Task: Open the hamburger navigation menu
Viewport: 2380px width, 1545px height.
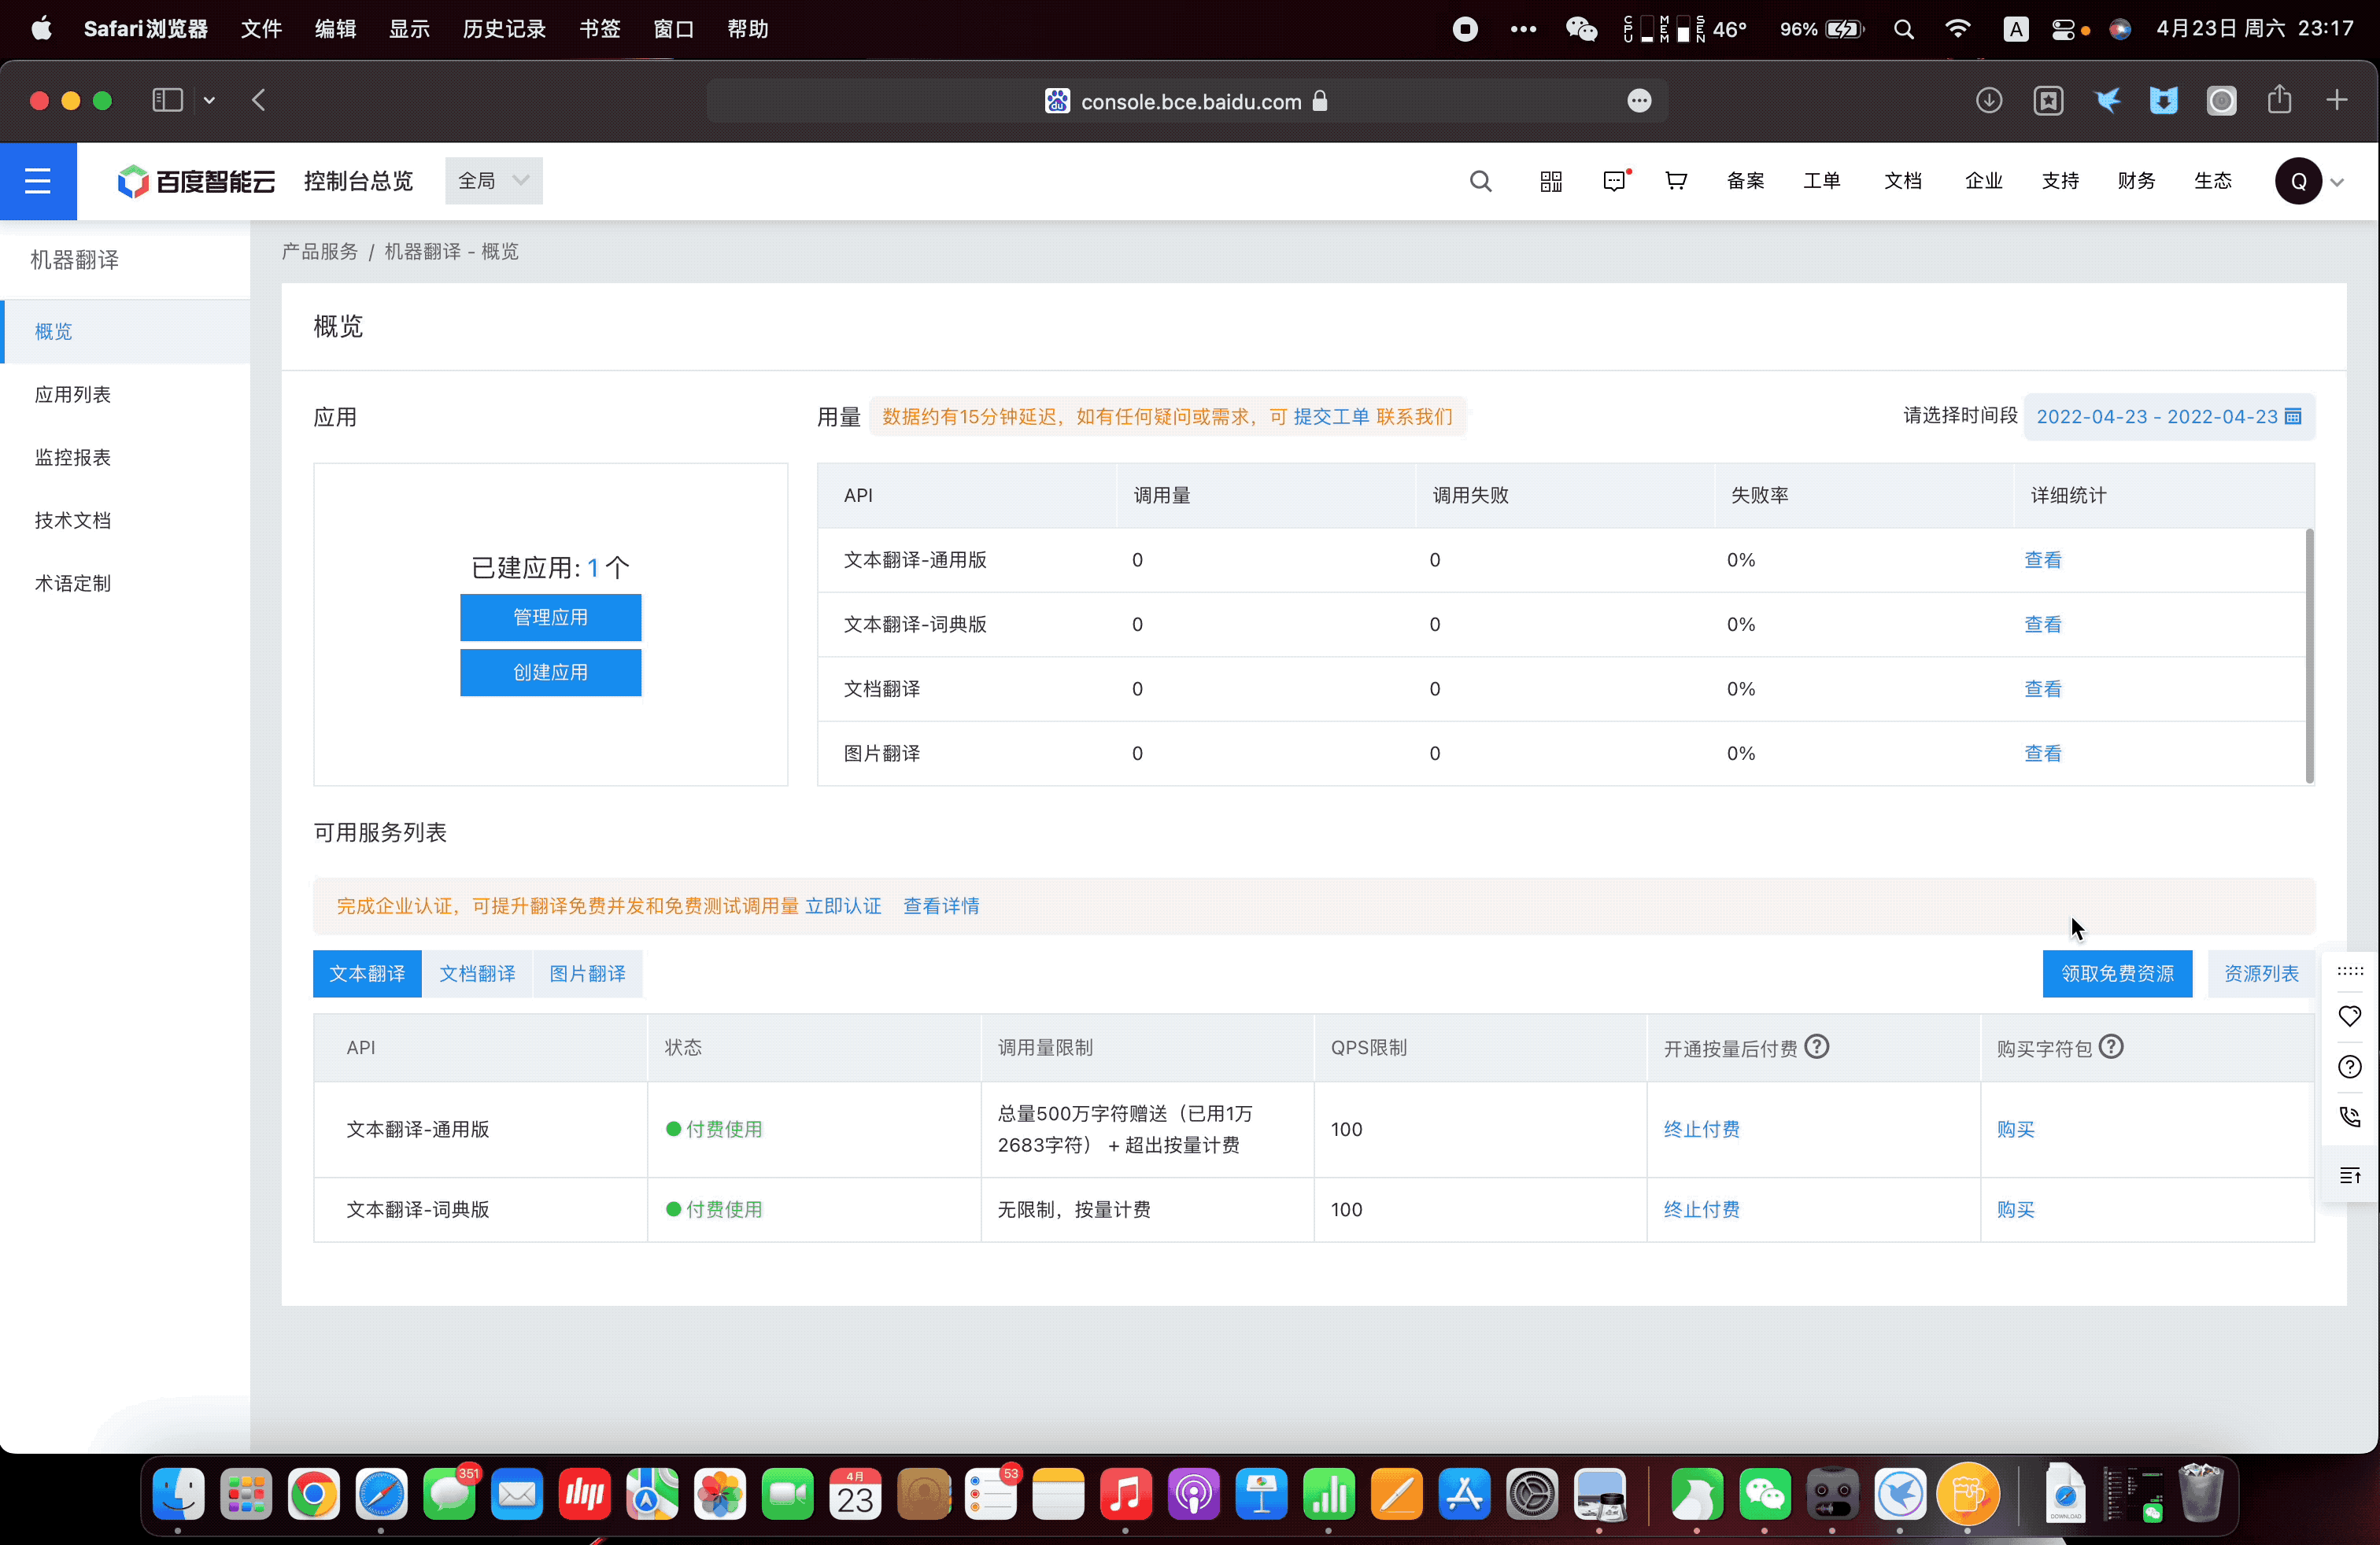Action: (x=38, y=181)
